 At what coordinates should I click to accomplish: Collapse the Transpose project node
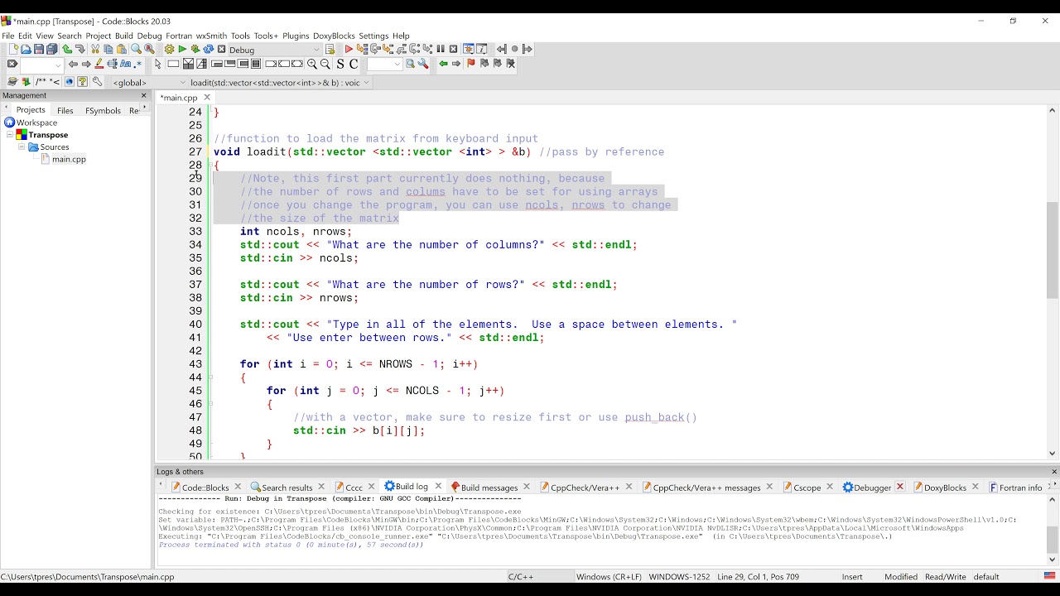point(11,135)
